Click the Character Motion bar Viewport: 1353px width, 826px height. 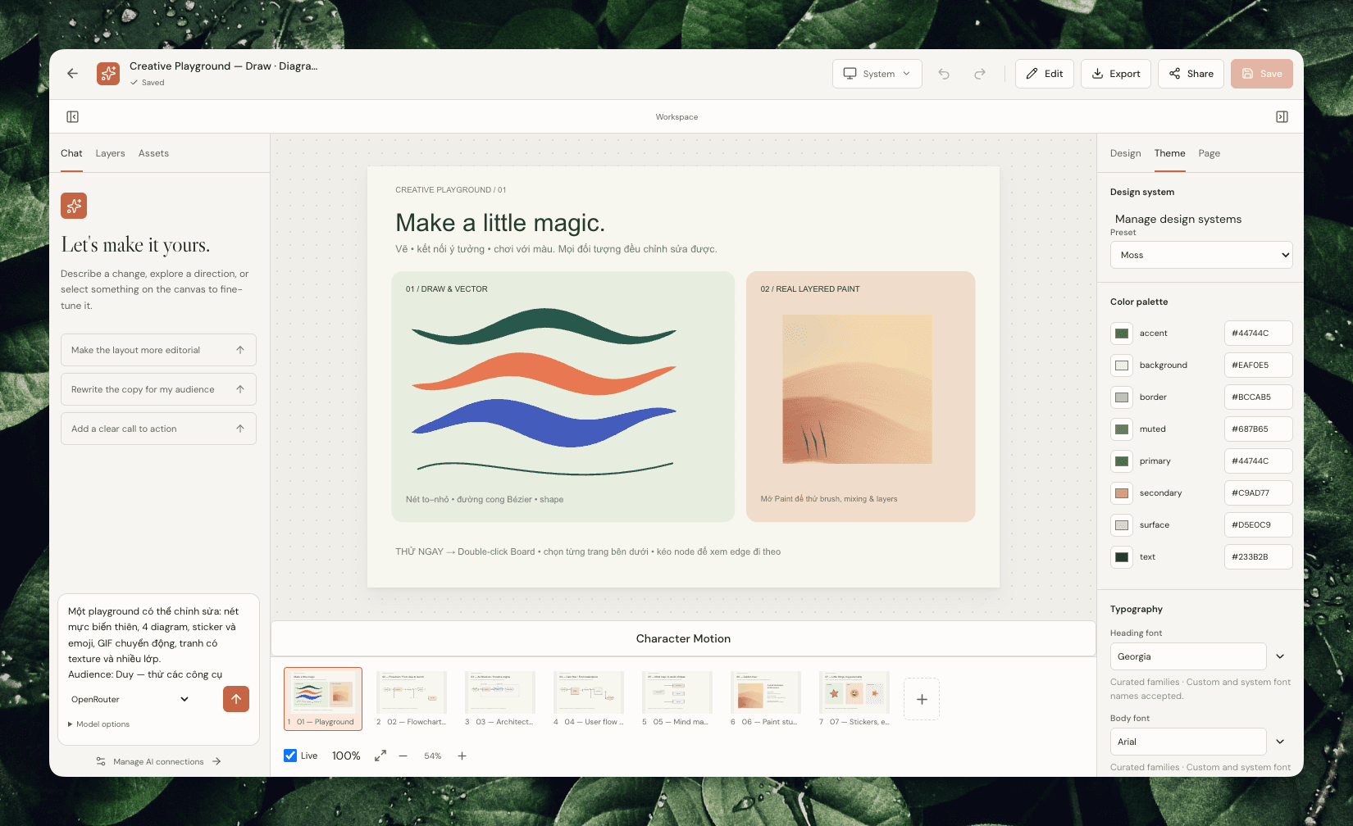tap(683, 638)
